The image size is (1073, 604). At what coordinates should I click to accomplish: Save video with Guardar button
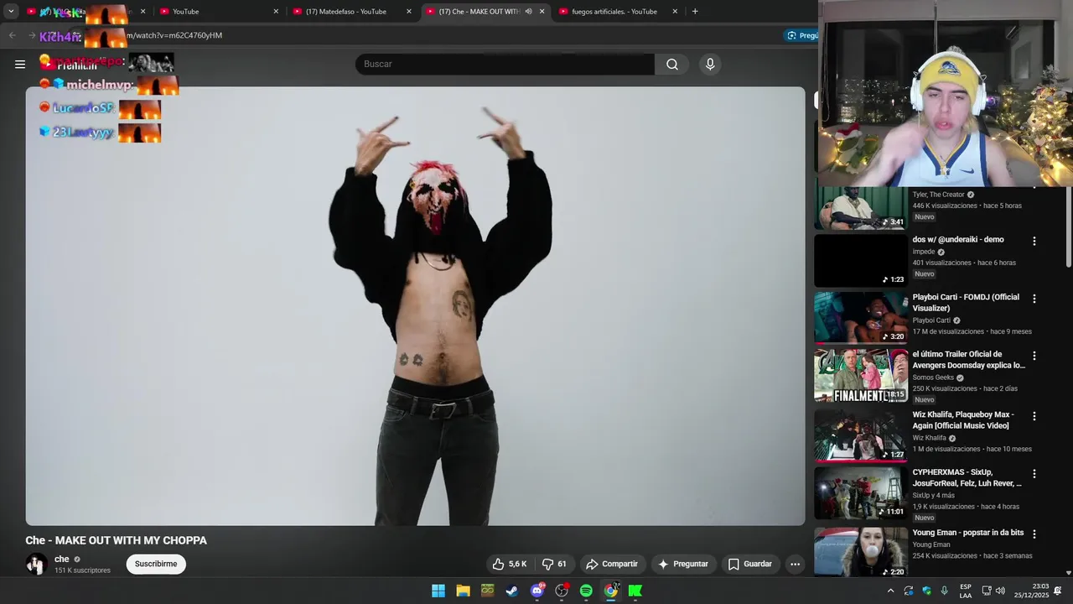[x=750, y=565]
